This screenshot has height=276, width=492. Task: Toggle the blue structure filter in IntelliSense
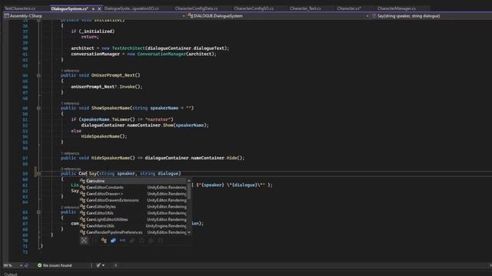(113, 241)
